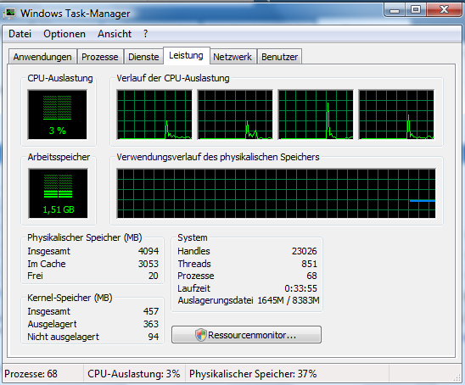
Task: Switch to the Prozesse tab
Action: 100,57
